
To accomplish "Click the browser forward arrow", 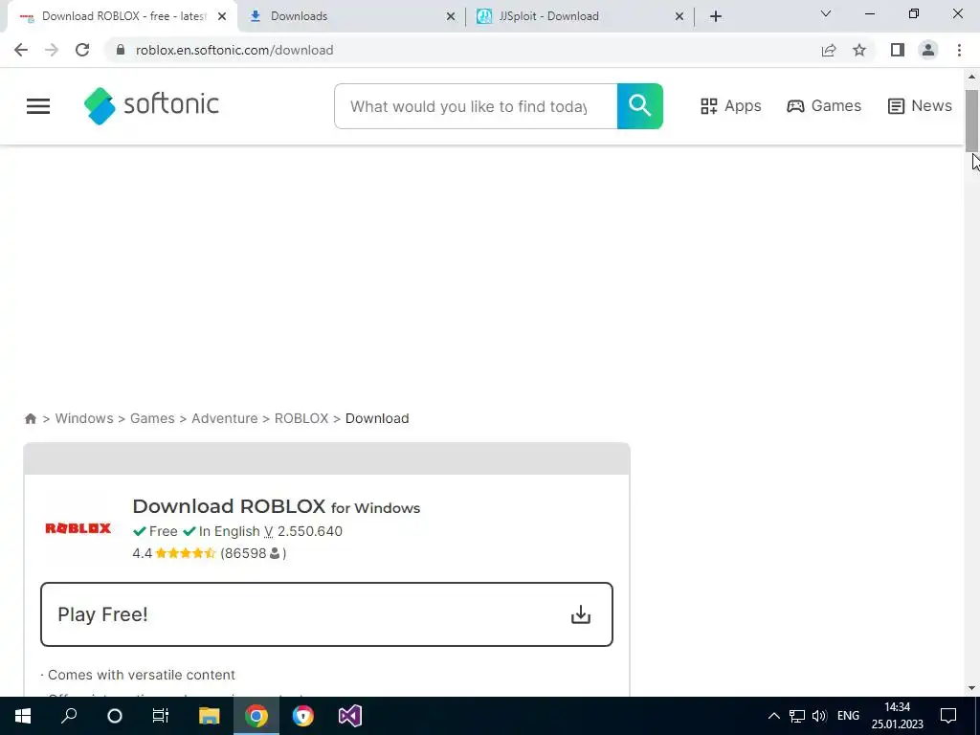I will click(x=52, y=50).
